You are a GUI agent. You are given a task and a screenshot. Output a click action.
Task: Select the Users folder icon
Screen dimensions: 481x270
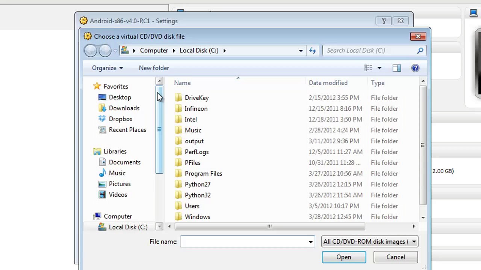point(178,206)
